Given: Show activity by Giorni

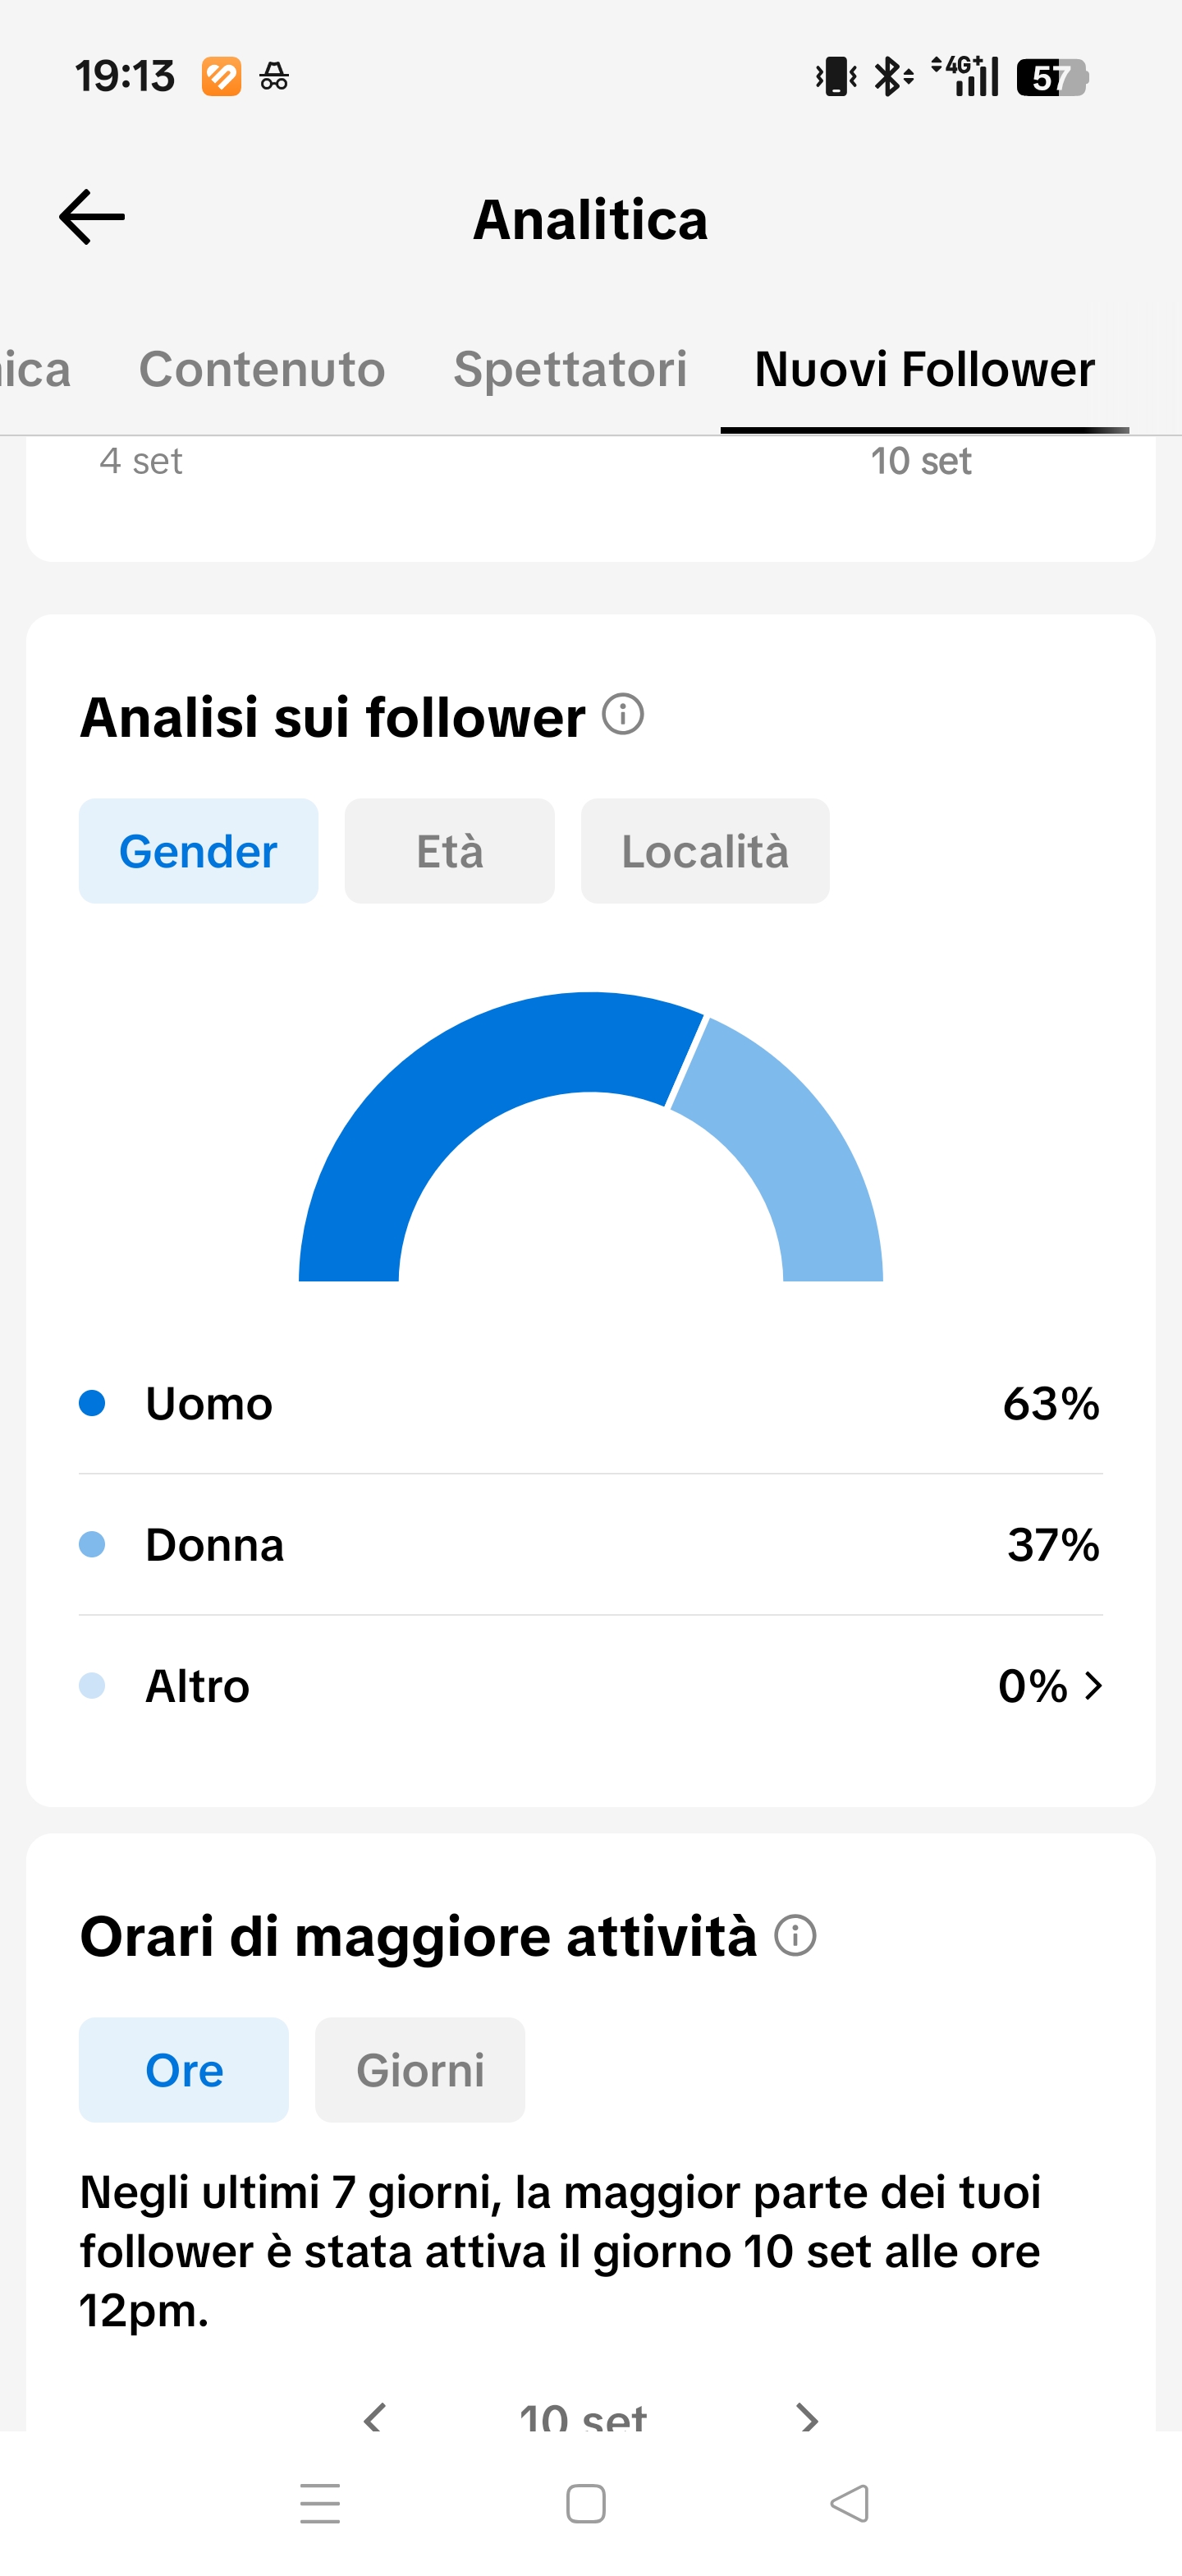Looking at the screenshot, I should [419, 2069].
